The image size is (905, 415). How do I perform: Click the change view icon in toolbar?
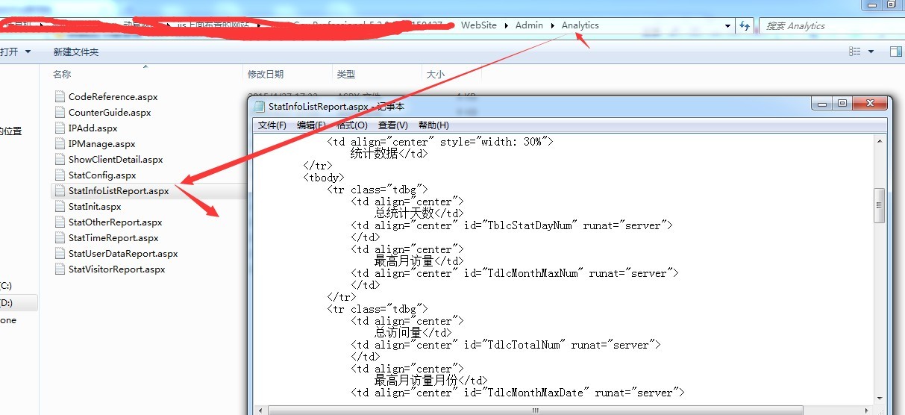(x=855, y=52)
